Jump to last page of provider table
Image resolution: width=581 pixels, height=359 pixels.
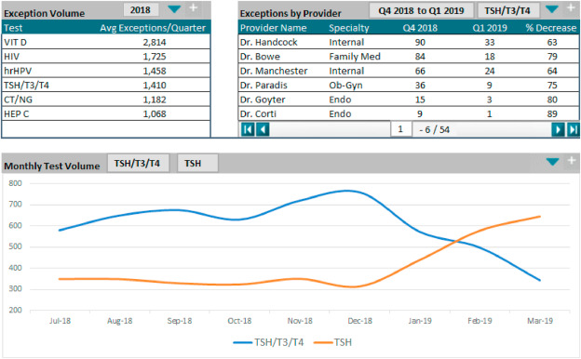coord(574,129)
